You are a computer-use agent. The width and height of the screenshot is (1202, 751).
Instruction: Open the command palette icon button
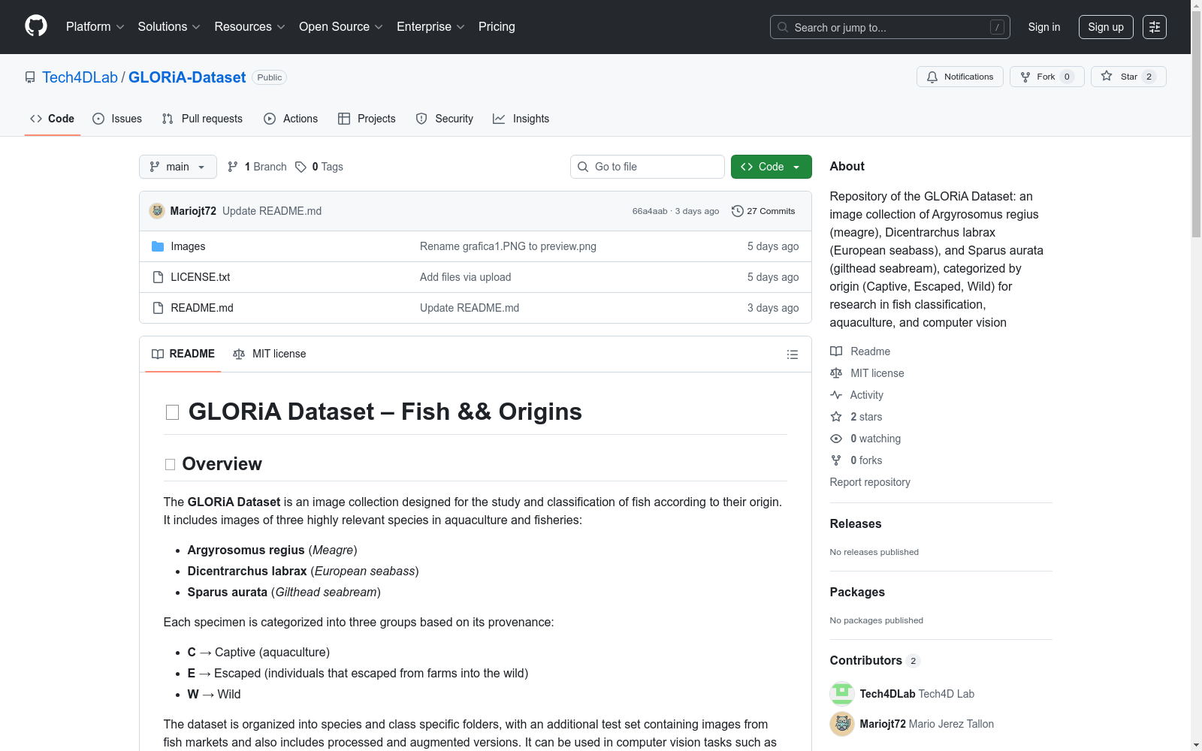click(x=1155, y=27)
